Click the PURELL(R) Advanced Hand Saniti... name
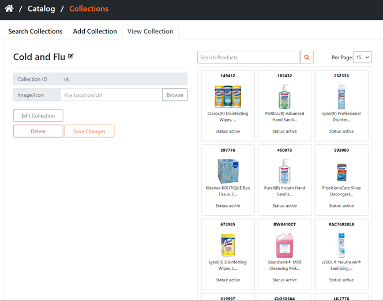Image resolution: width=383 pixels, height=301 pixels. (x=284, y=116)
